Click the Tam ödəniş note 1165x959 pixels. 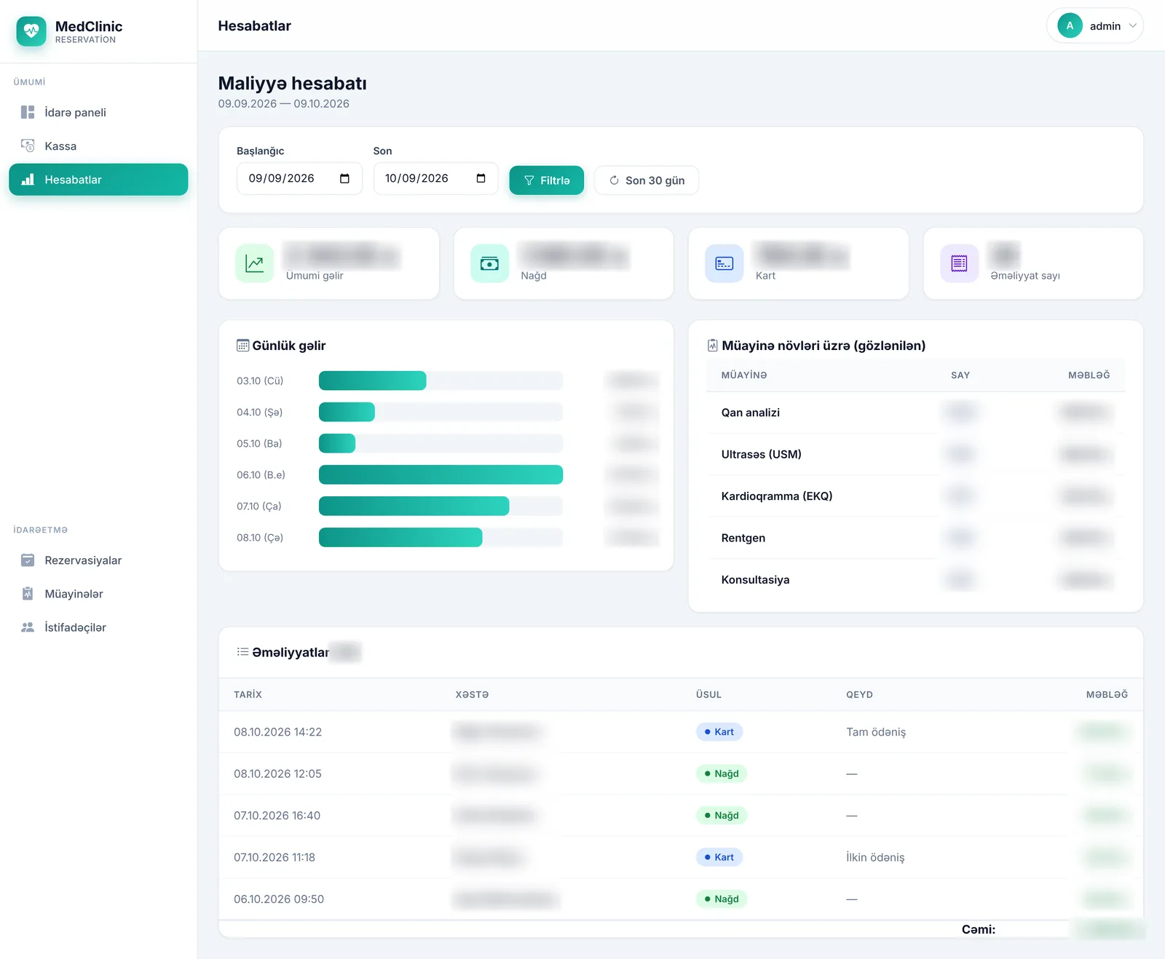click(876, 732)
